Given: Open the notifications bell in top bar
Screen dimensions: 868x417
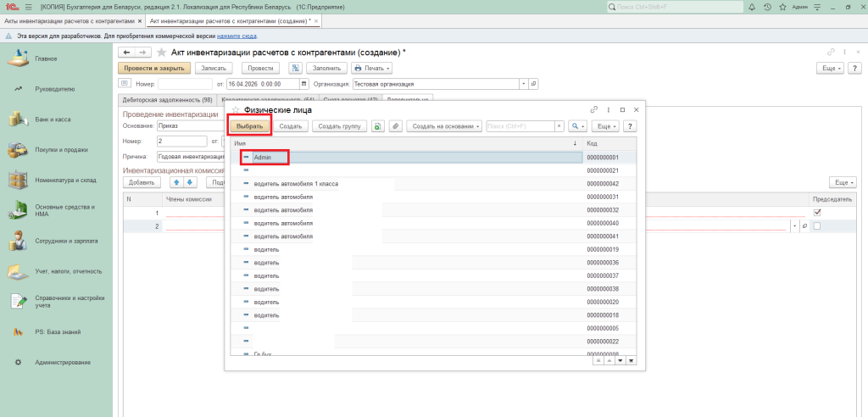Looking at the screenshot, I should (x=753, y=7).
